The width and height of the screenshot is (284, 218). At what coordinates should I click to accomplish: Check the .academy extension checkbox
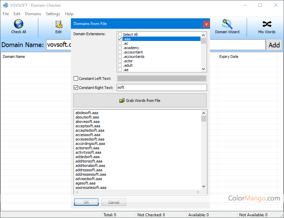(x=120, y=48)
